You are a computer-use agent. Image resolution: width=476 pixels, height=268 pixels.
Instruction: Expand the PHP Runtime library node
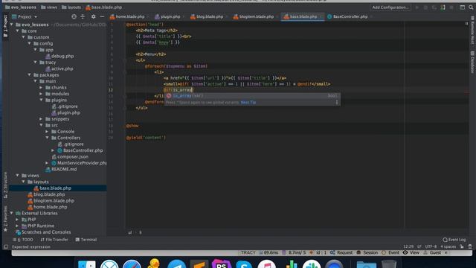pos(17,226)
